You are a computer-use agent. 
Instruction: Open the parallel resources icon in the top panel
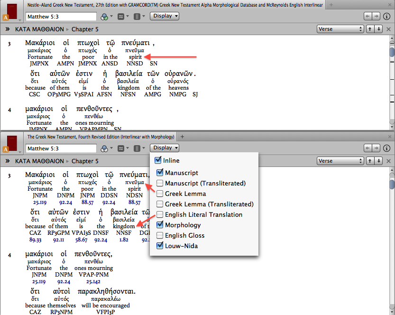pyautogui.click(x=121, y=17)
